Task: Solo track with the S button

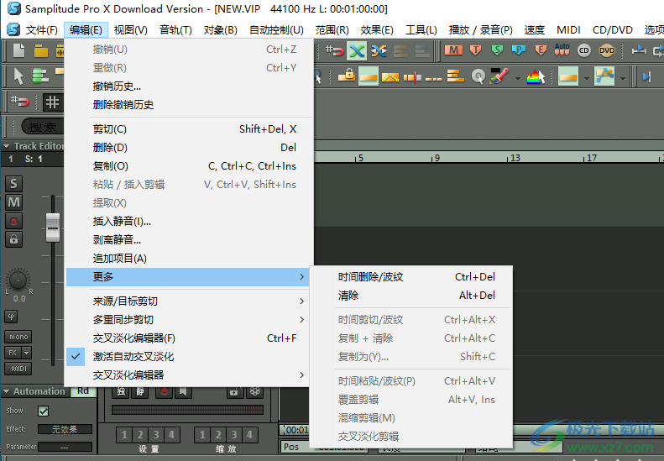Action: 13,183
